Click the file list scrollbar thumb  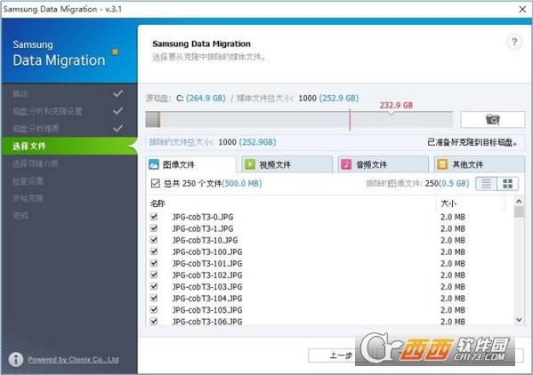[519, 211]
